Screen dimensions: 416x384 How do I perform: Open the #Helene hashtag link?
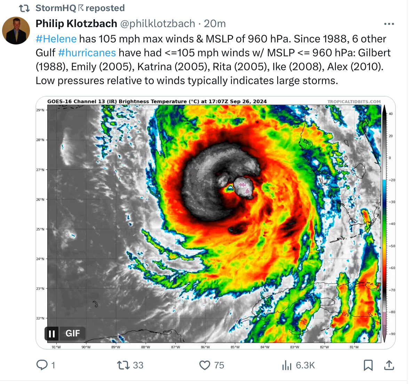[x=56, y=39]
